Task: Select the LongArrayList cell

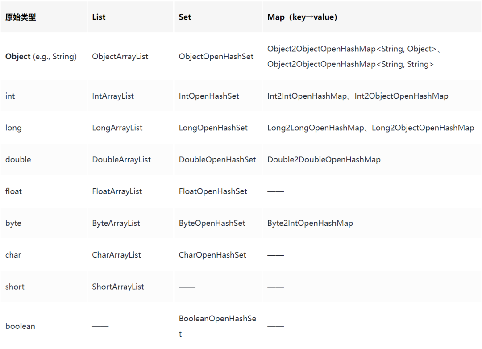Action: click(x=117, y=128)
